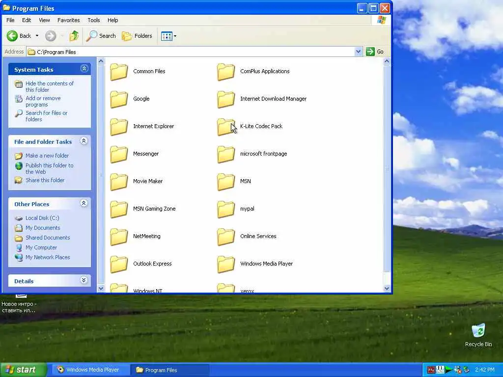Expand the address bar dropdown
The width and height of the screenshot is (503, 377).
358,52
